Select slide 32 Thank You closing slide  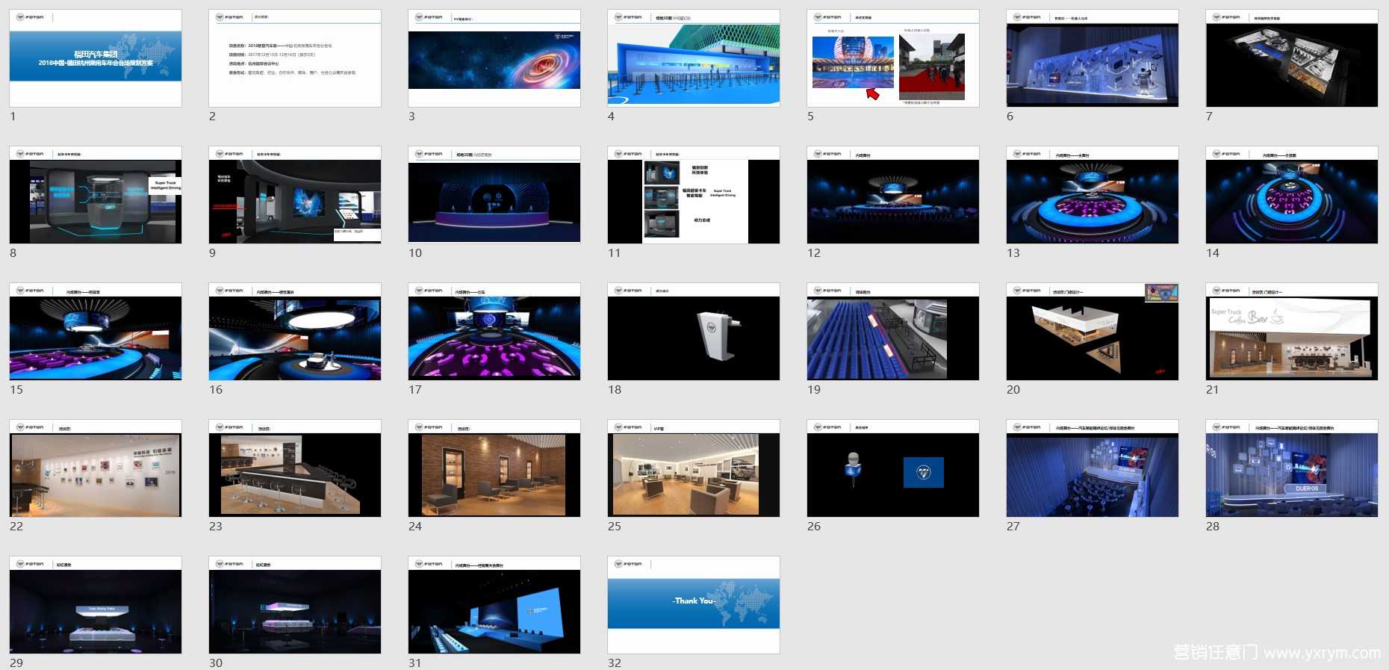coord(694,605)
